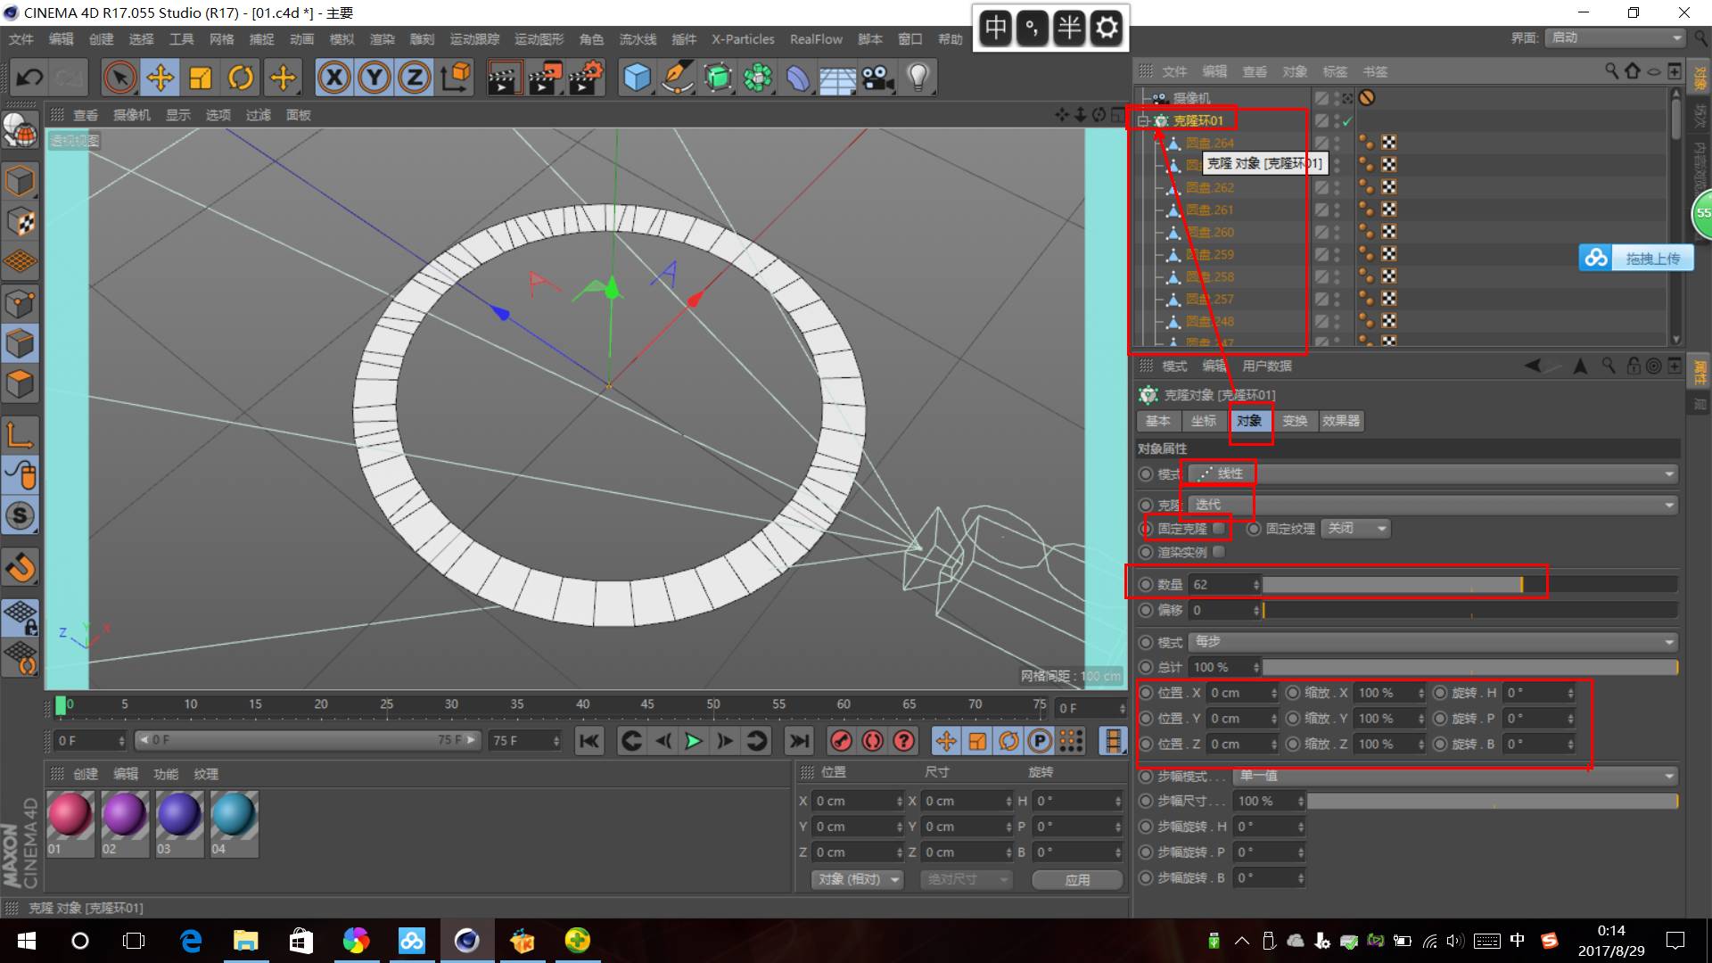This screenshot has width=1712, height=963.
Task: Select material thumbnail 04
Action: [x=234, y=815]
